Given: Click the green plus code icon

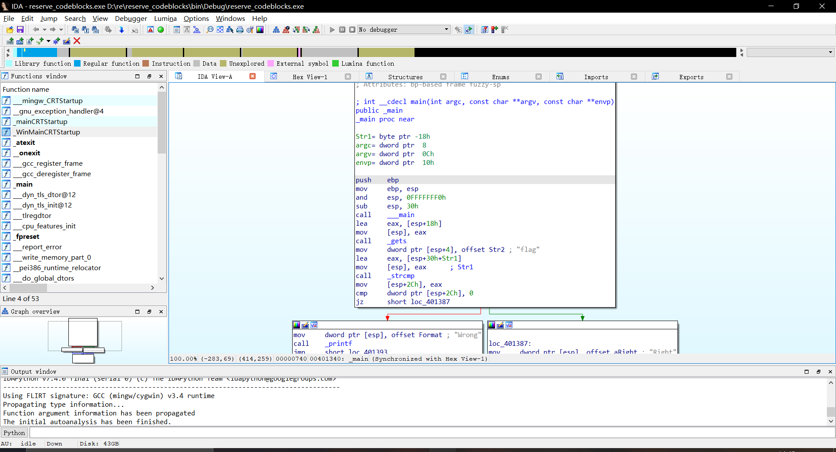Looking at the screenshot, I should pos(10,41).
